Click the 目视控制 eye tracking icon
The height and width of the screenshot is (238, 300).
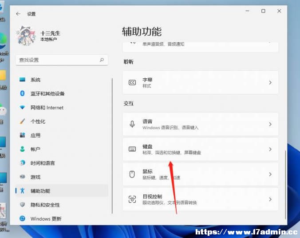[x=132, y=199]
